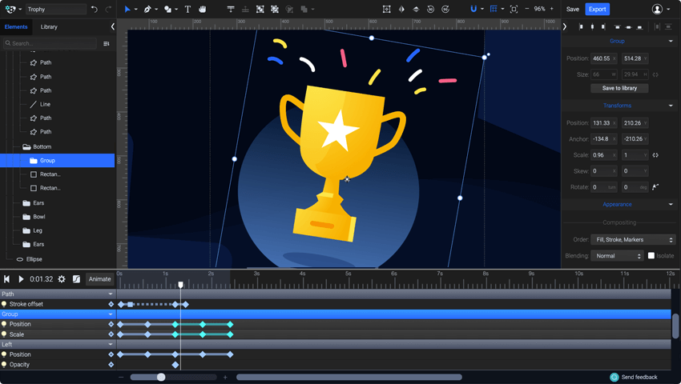Click the timeline horizontal scrollbar
The image size is (681, 384).
pos(349,377)
